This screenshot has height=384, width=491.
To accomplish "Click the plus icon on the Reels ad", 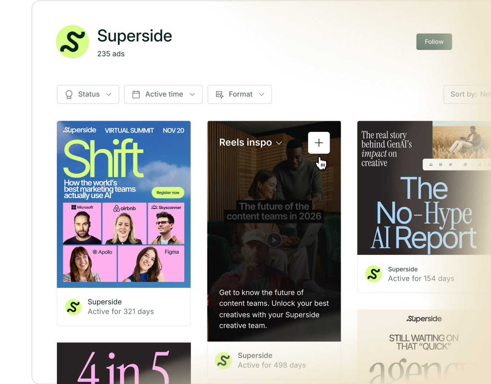I will click(x=319, y=143).
